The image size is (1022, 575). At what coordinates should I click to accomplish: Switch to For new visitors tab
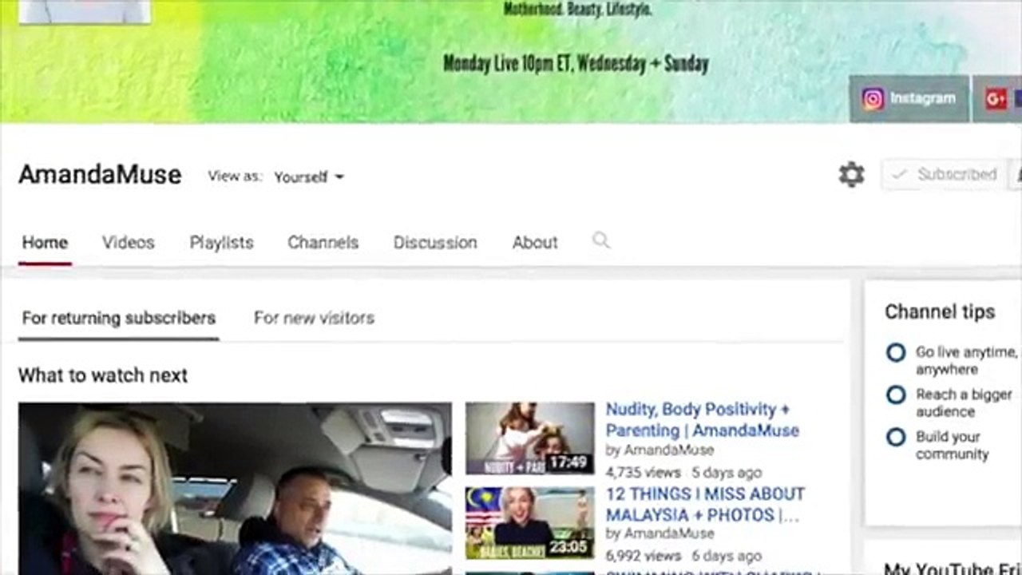tap(314, 318)
